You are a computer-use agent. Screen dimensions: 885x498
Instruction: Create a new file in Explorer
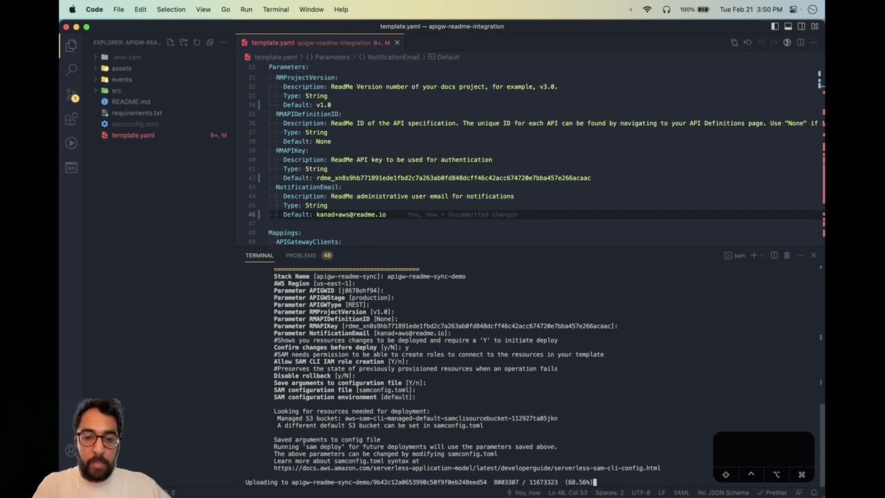pyautogui.click(x=170, y=42)
